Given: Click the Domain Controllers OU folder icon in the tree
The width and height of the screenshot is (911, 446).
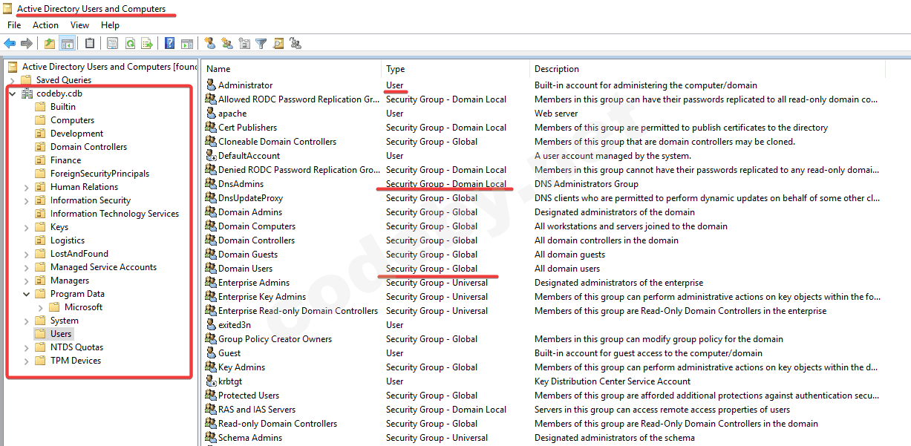Looking at the screenshot, I should [x=40, y=147].
